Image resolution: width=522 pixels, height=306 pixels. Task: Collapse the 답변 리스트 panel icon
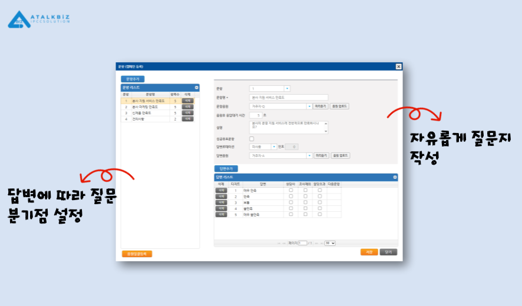(395, 177)
